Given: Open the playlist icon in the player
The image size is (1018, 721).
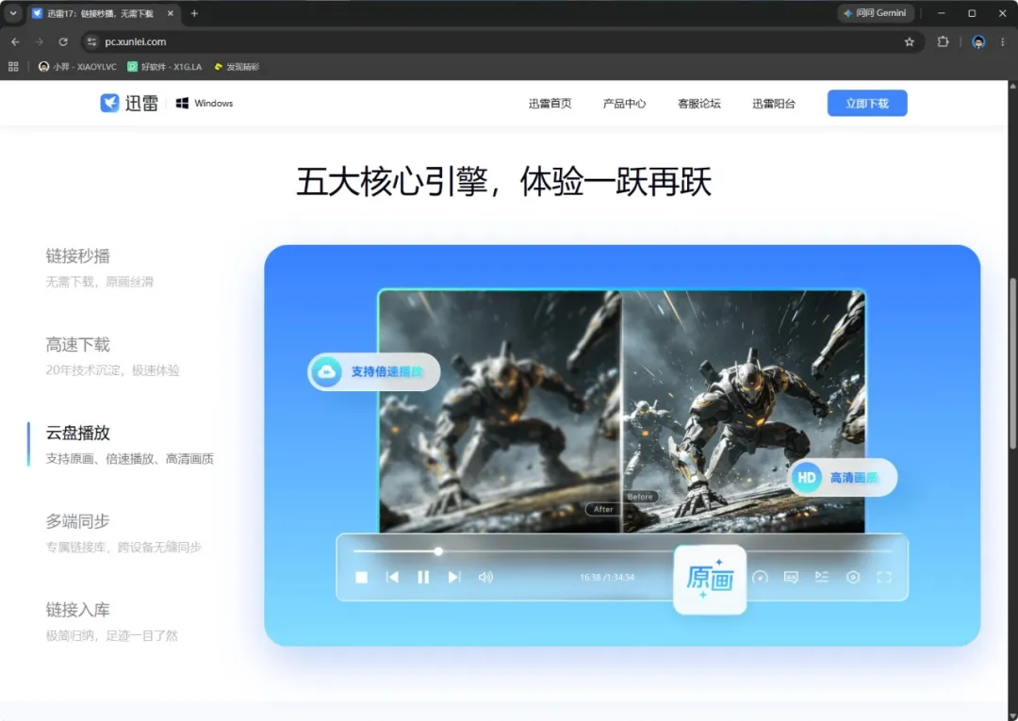Looking at the screenshot, I should coord(822,577).
